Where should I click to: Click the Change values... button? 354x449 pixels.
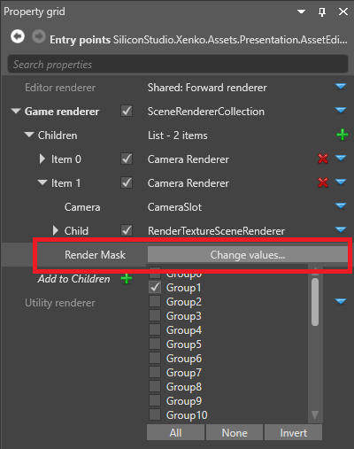248,254
